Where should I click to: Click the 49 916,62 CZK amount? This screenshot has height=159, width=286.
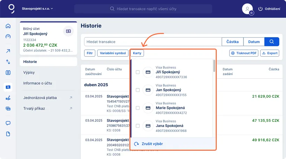pyautogui.click(x=265, y=140)
